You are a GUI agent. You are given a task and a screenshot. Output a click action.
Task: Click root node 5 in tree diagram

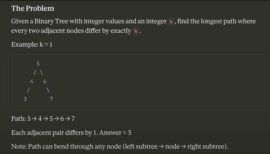coord(38,63)
